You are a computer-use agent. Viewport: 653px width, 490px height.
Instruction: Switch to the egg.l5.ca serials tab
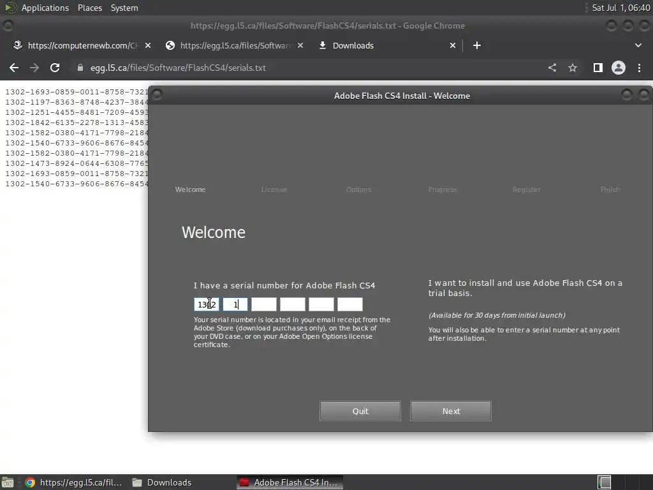[x=233, y=45]
